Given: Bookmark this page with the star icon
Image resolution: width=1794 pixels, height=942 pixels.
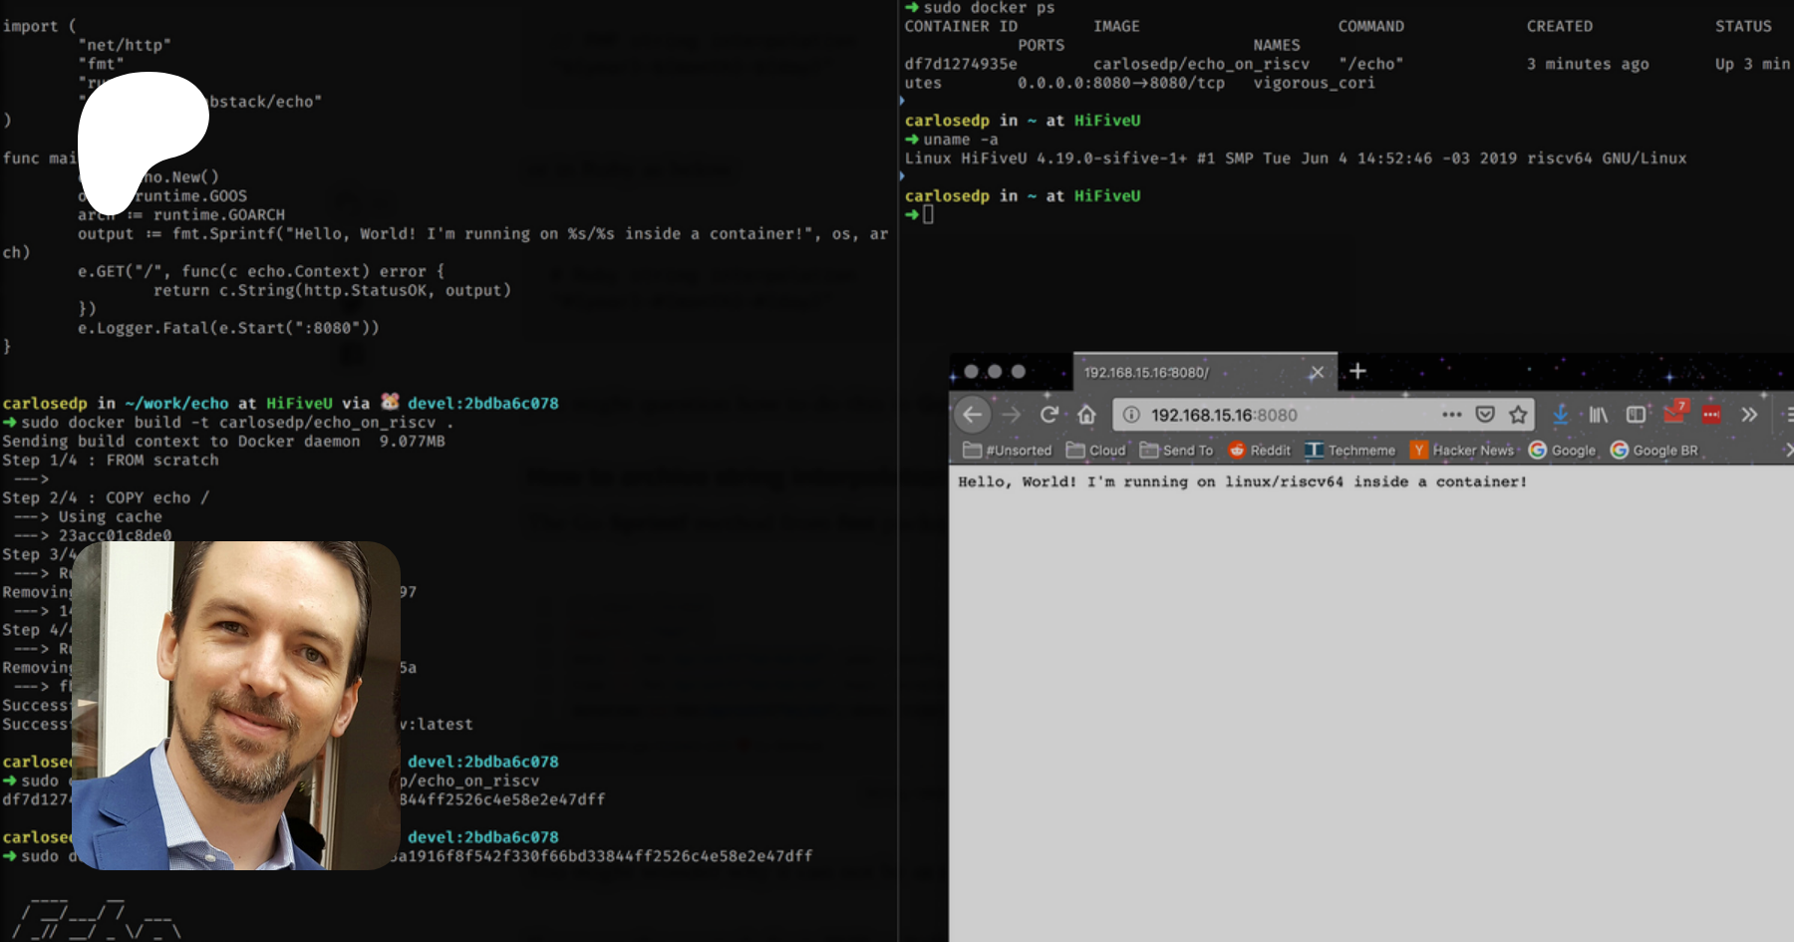Looking at the screenshot, I should (x=1518, y=415).
